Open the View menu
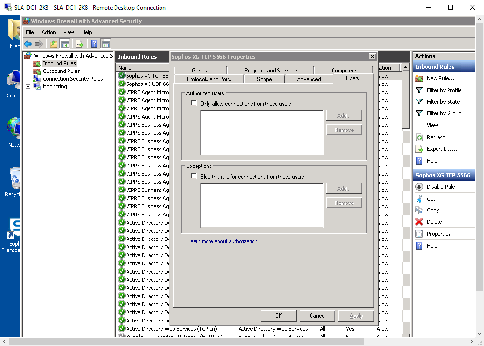 tap(69, 32)
